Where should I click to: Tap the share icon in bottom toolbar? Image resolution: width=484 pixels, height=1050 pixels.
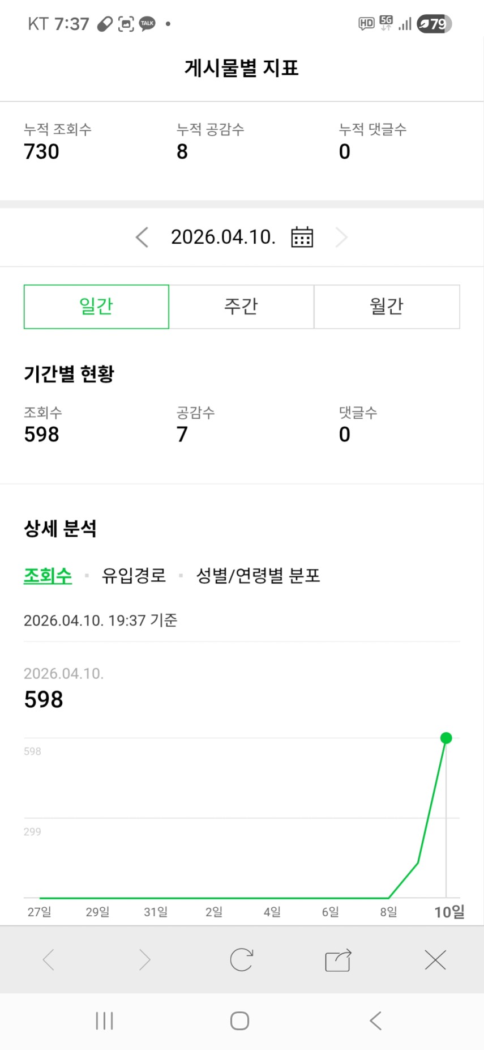tap(338, 960)
